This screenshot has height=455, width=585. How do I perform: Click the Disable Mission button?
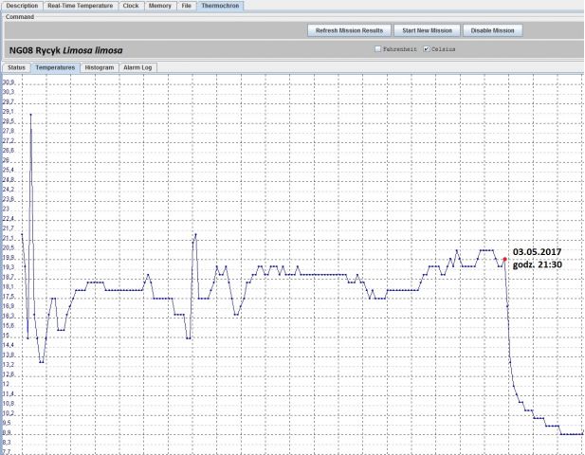click(x=491, y=30)
